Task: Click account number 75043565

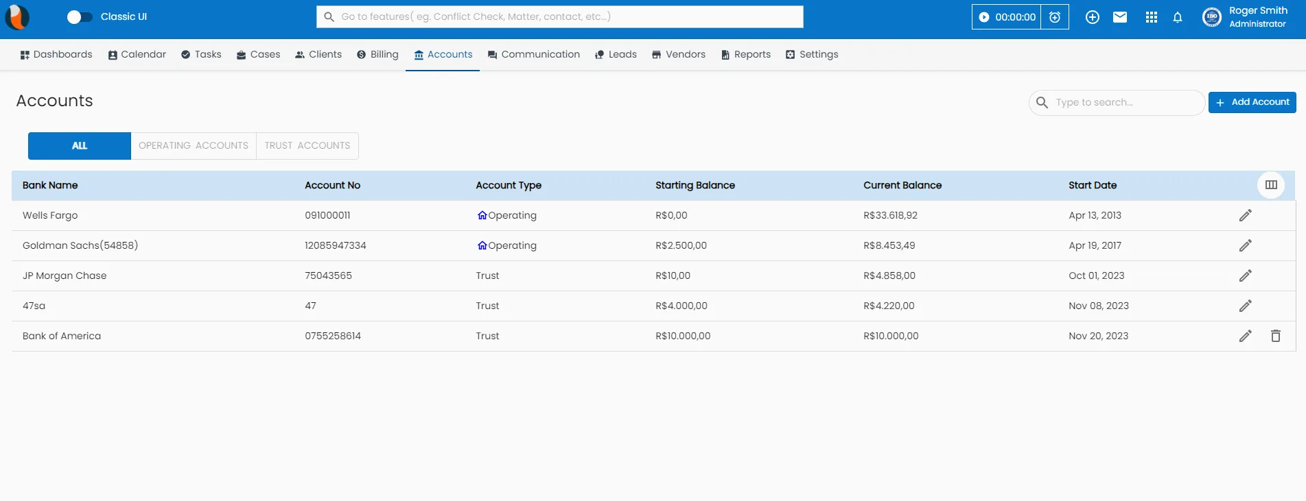Action: tap(328, 276)
